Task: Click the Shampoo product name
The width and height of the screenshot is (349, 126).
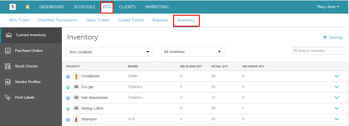Action: point(89,119)
